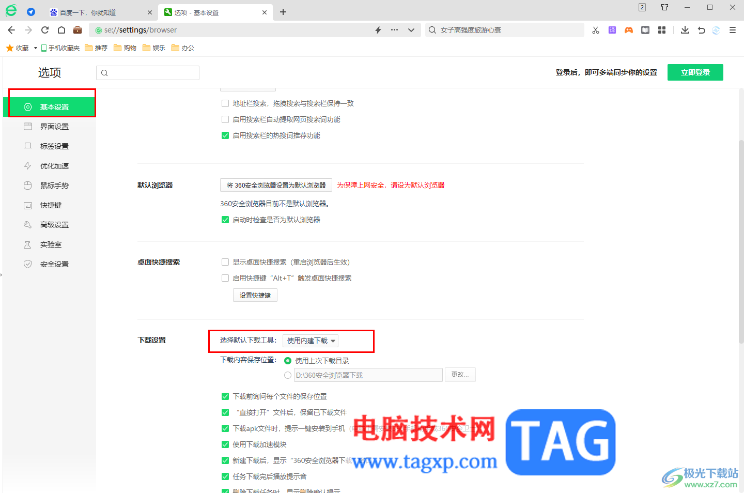744x493 pixels.
Task: Expand the address bar dropdown chevron
Action: pos(411,30)
